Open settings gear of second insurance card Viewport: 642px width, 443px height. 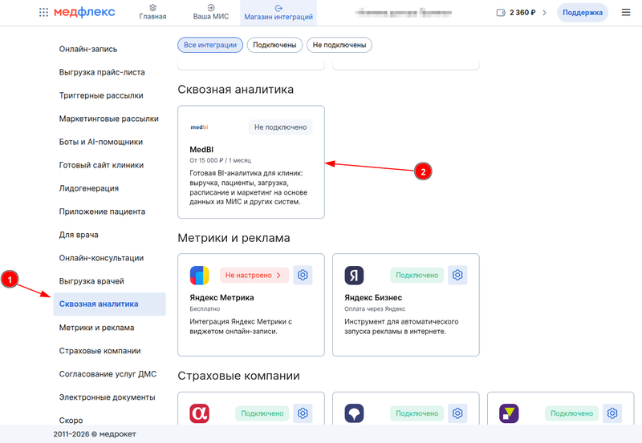click(457, 413)
